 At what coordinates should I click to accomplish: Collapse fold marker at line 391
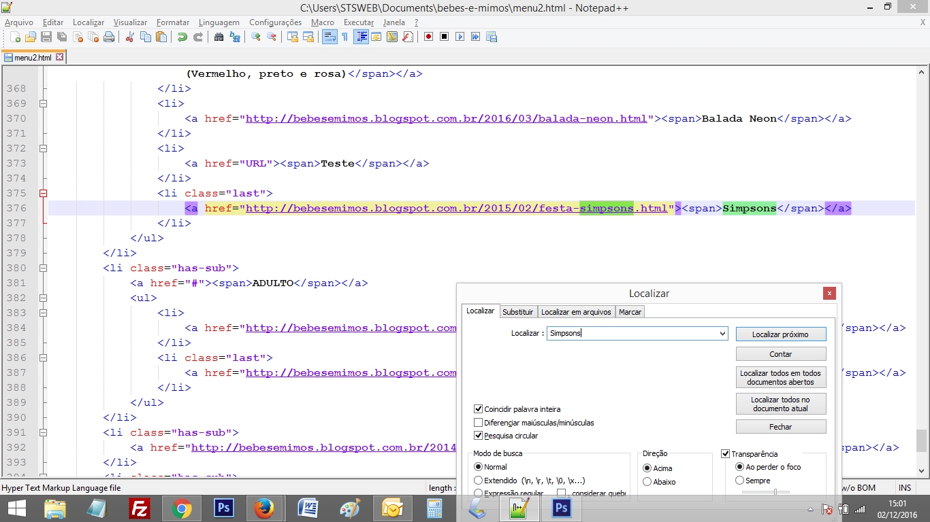[44, 432]
